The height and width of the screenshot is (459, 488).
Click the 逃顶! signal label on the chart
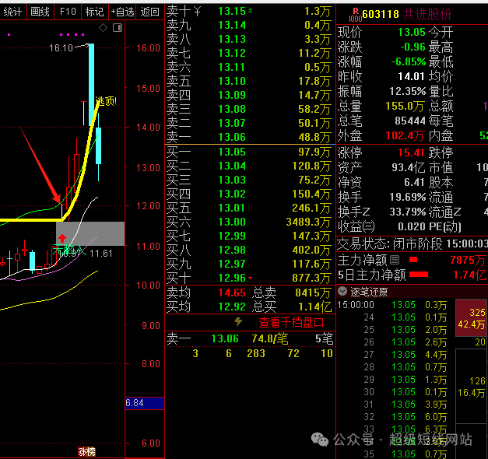coord(106,101)
